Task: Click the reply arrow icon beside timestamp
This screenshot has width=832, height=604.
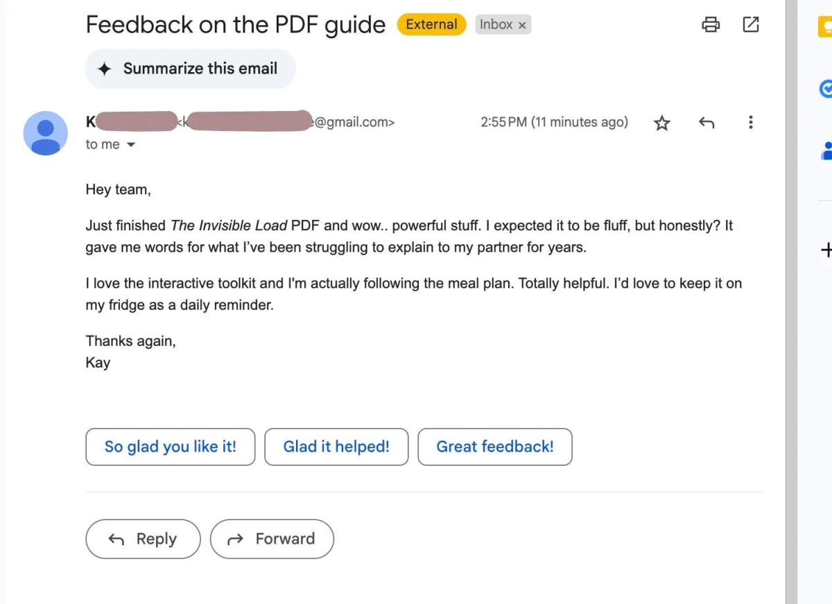Action: coord(706,123)
